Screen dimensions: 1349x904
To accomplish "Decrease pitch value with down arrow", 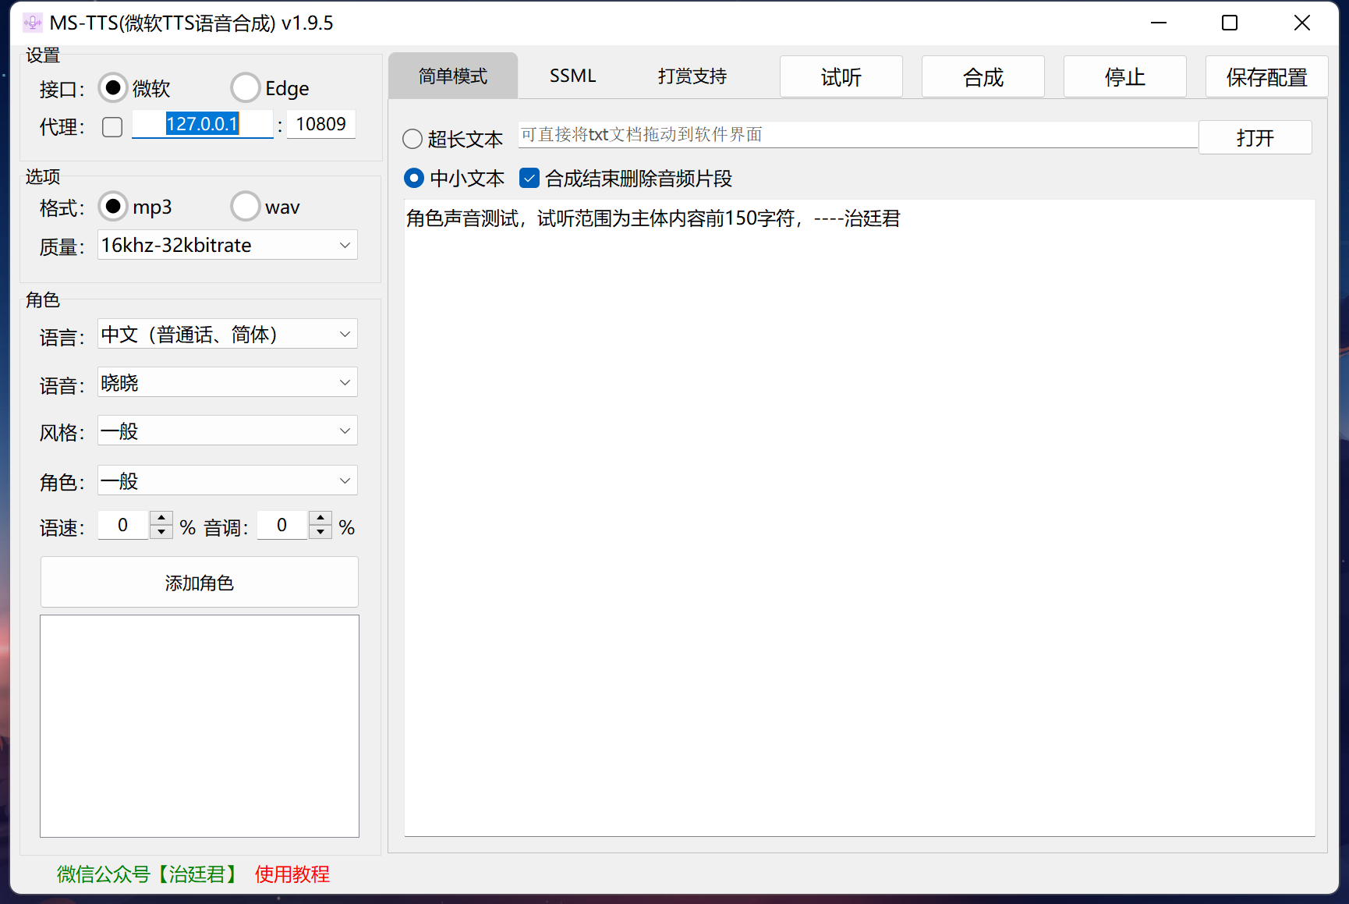I will (x=320, y=532).
